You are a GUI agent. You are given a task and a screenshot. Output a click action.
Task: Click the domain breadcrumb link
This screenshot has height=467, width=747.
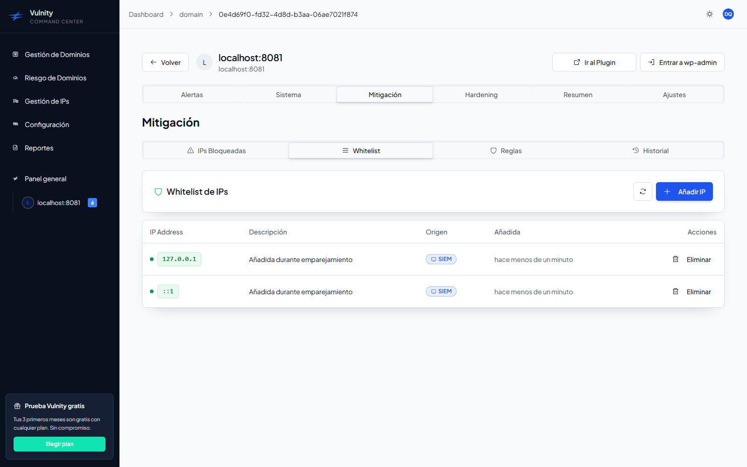(x=191, y=14)
